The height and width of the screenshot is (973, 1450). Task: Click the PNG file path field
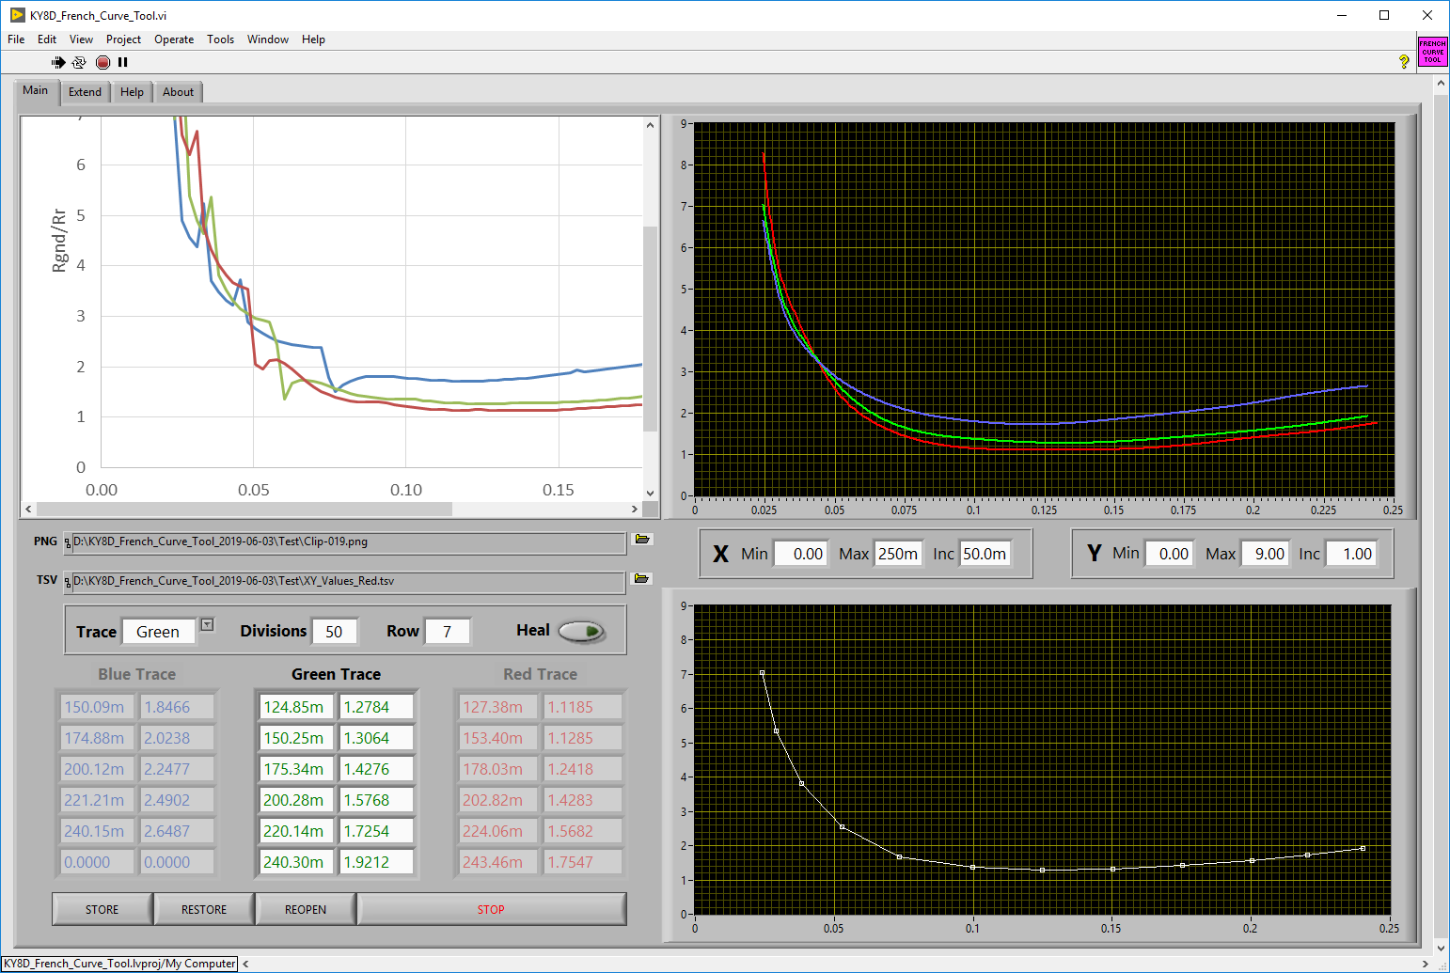tap(344, 542)
